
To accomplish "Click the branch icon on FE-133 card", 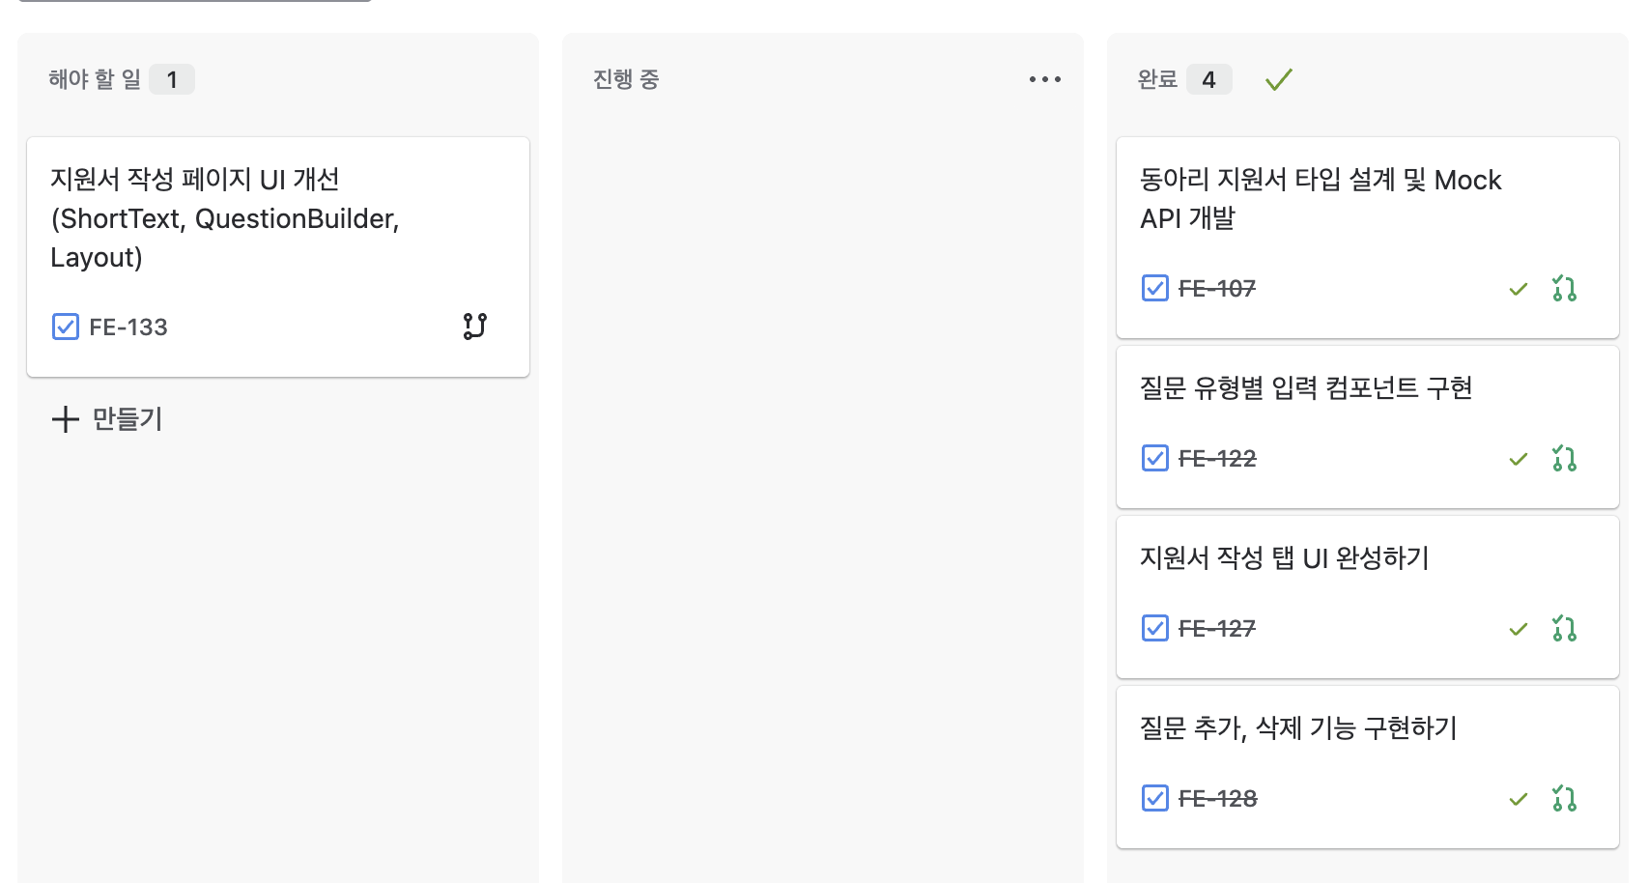I will click(x=474, y=327).
